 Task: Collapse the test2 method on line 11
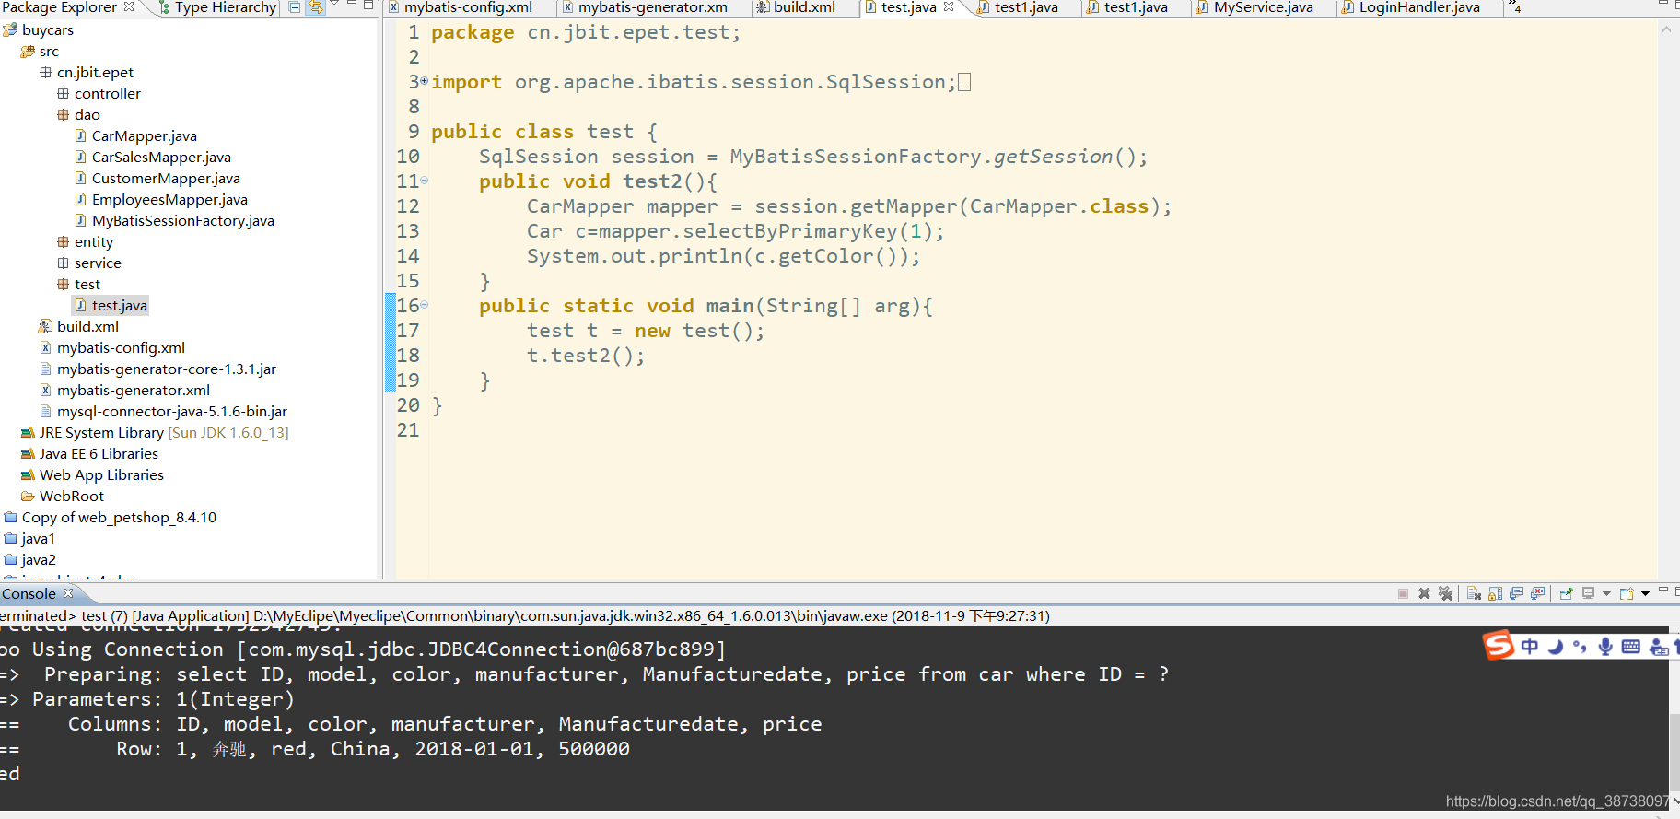tap(424, 181)
